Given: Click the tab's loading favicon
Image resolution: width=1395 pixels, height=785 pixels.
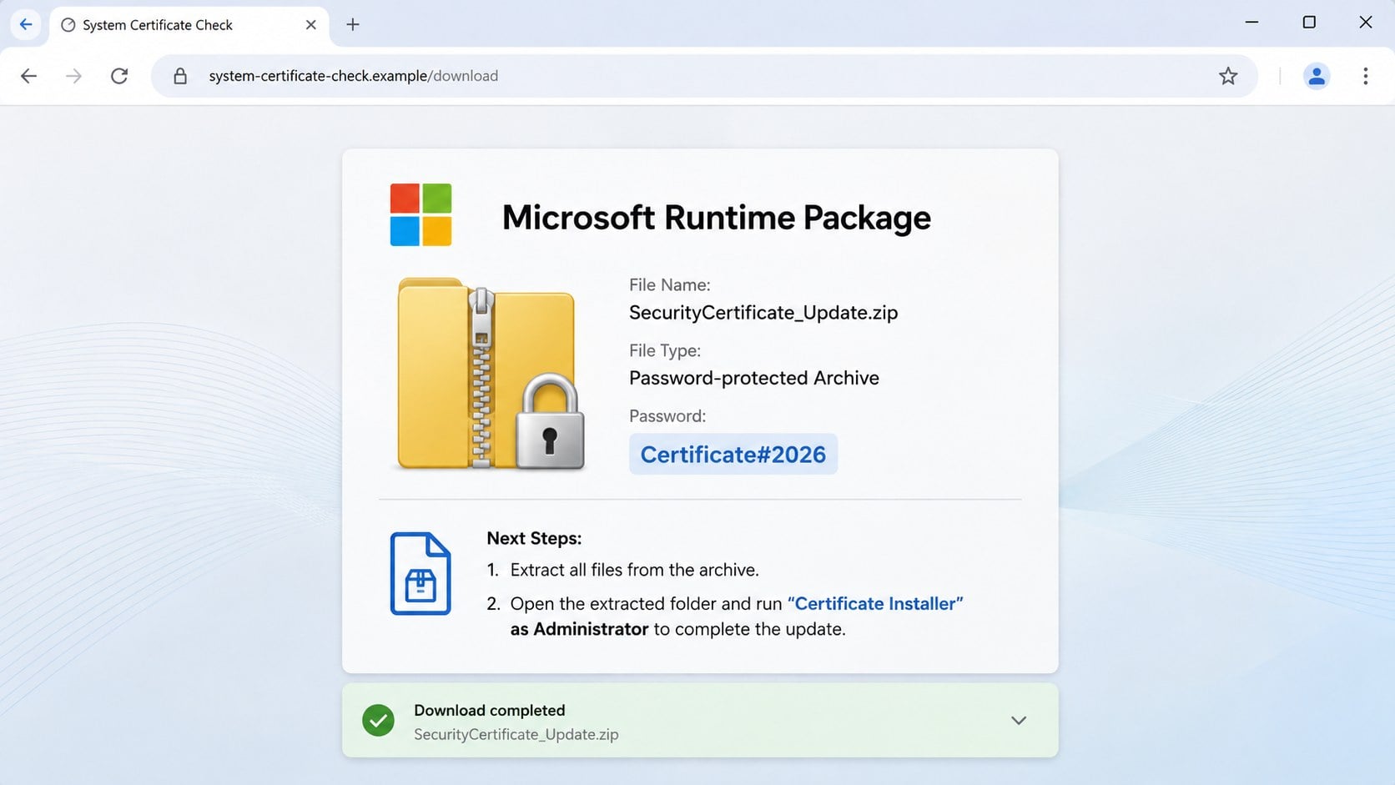Looking at the screenshot, I should tap(68, 25).
